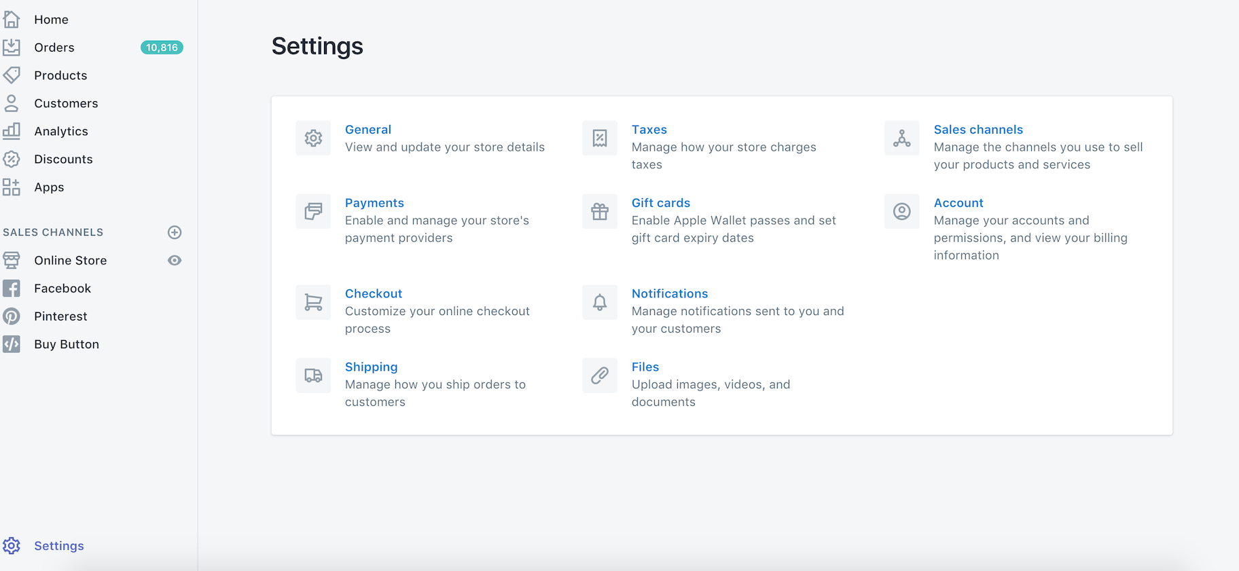Click the General settings gear icon

tap(313, 139)
